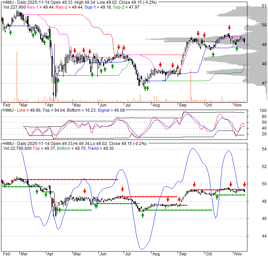Click the red sell arrow in November, bottom chart
The width and height of the screenshot is (268, 256).
tap(244, 185)
